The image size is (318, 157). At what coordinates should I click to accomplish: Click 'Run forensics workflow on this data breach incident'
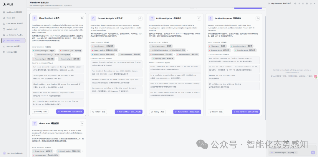pyautogui.click(x=116, y=90)
